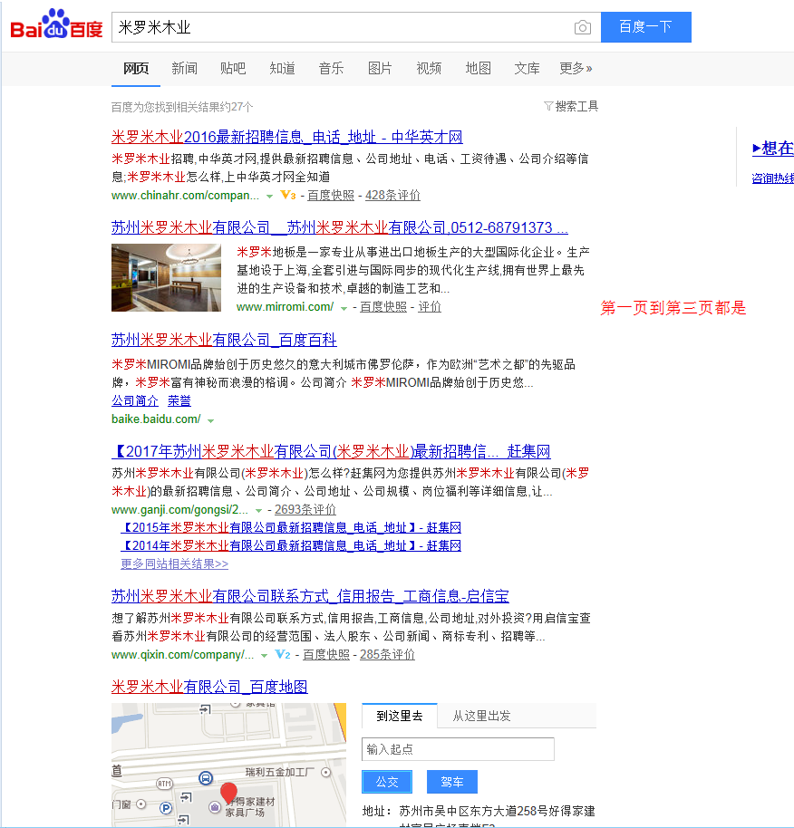The image size is (794, 828).
Task: Select the 图片 navigation tab
Action: tap(380, 67)
